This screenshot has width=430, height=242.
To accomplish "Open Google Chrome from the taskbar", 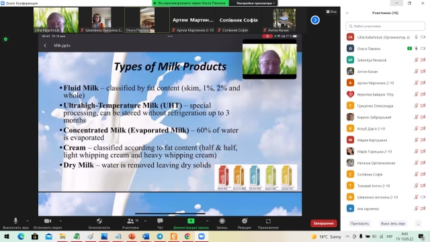I will tap(187, 236).
